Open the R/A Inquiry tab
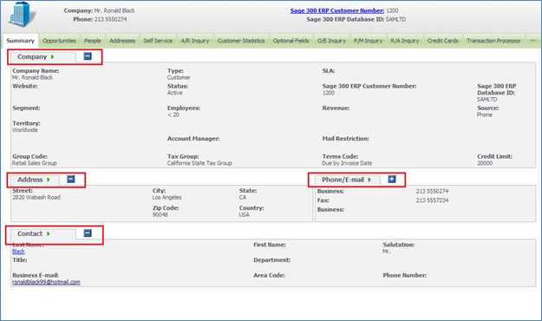The width and height of the screenshot is (542, 321). tap(405, 41)
